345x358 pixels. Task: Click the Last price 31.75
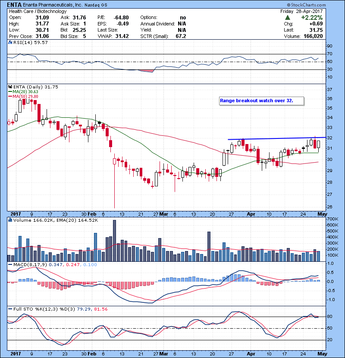[316, 30]
